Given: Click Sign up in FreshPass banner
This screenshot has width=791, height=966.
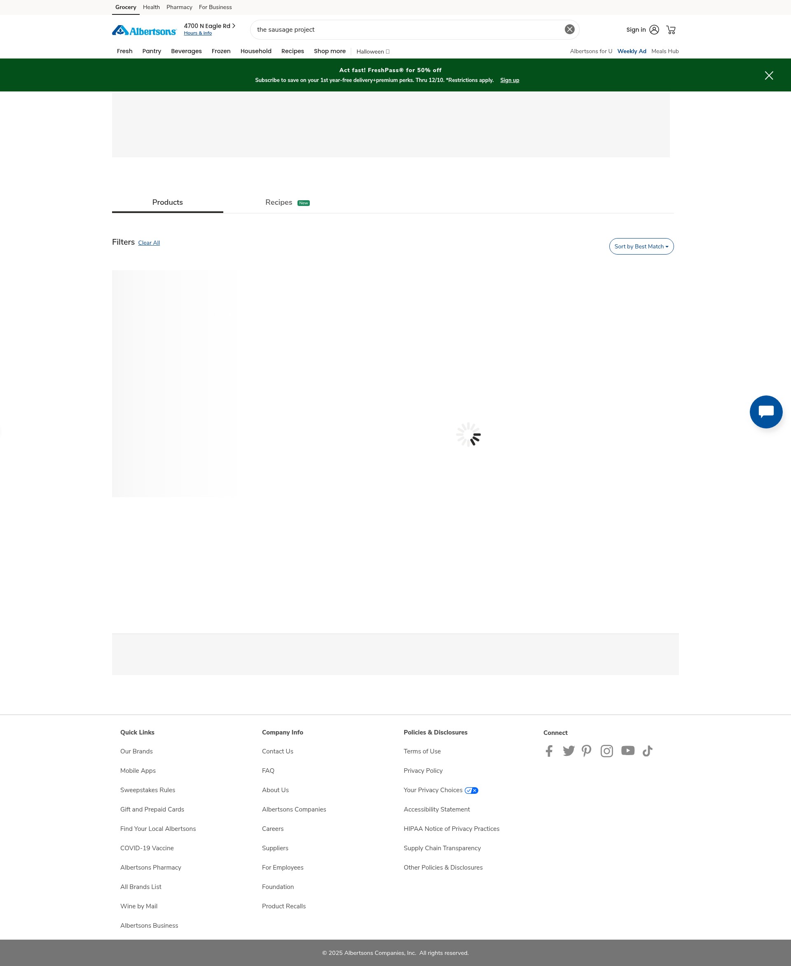Looking at the screenshot, I should [509, 80].
